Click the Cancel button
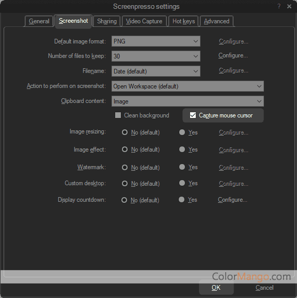This screenshot has height=298, width=297. (x=264, y=288)
